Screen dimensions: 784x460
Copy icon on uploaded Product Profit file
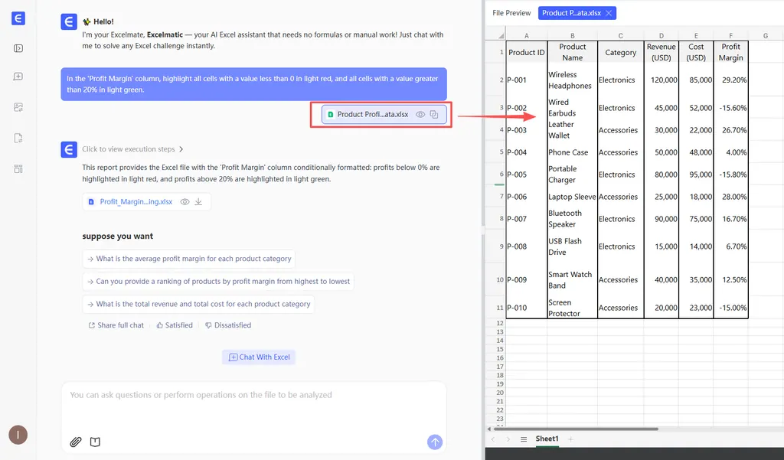coord(434,114)
